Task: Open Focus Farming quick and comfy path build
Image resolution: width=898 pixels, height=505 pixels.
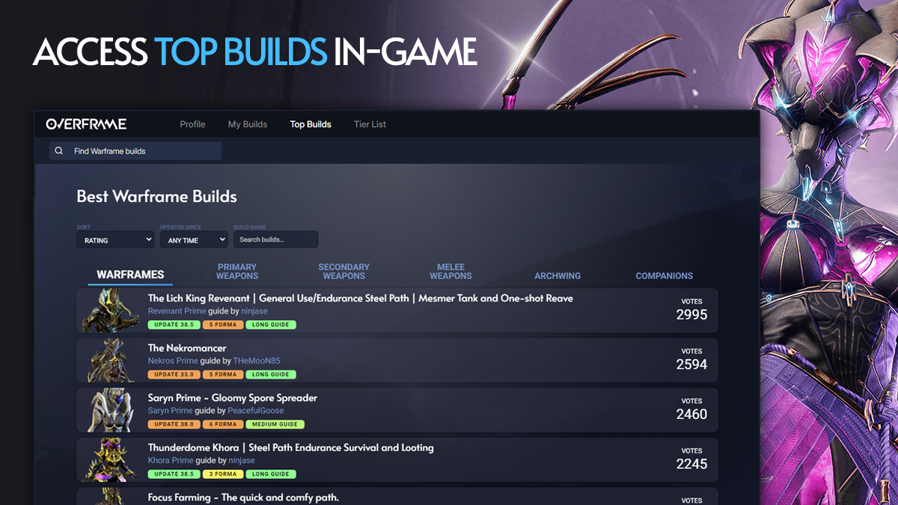Action: click(243, 498)
